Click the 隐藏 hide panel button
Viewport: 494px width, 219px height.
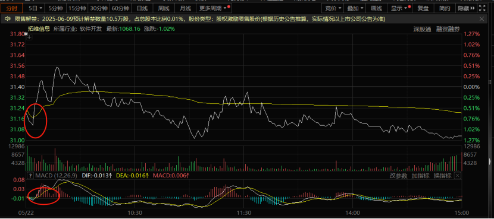(x=466, y=8)
